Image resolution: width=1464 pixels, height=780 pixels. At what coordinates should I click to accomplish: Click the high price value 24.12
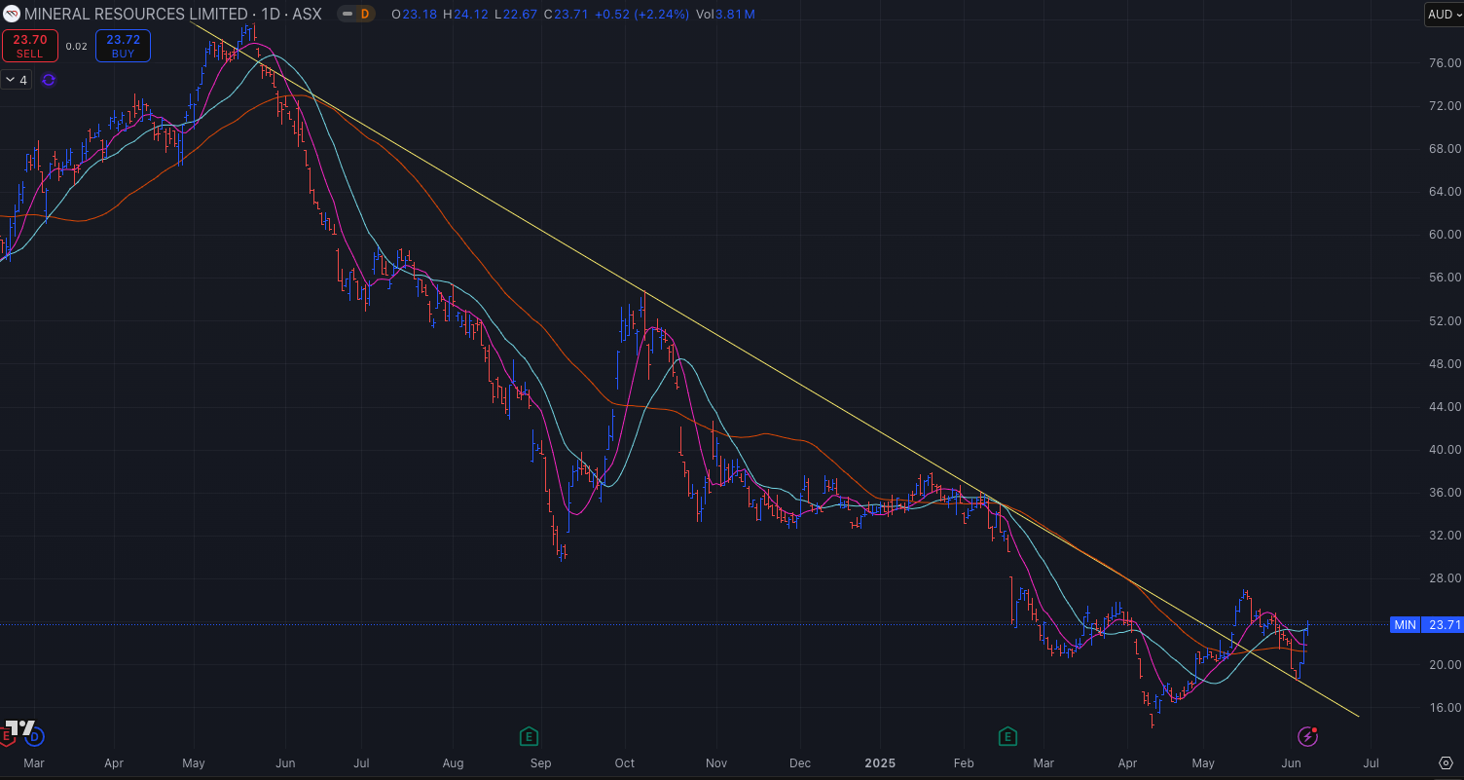click(472, 14)
